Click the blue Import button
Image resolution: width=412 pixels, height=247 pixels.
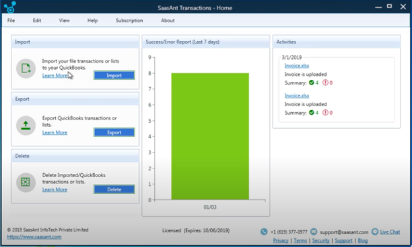point(114,75)
